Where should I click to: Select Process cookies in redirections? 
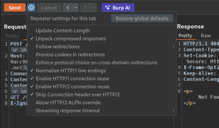coord(70,55)
